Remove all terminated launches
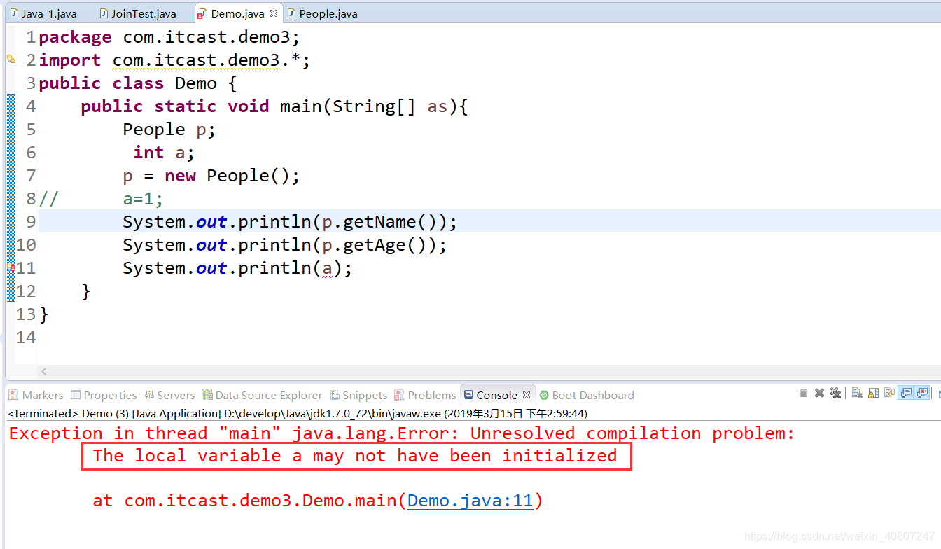941x549 pixels. point(835,393)
